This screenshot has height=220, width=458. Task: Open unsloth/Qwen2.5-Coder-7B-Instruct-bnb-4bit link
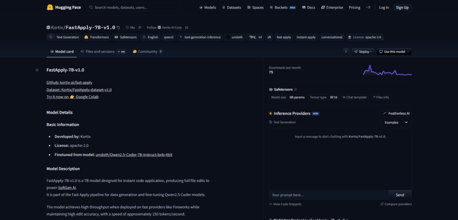134,155
